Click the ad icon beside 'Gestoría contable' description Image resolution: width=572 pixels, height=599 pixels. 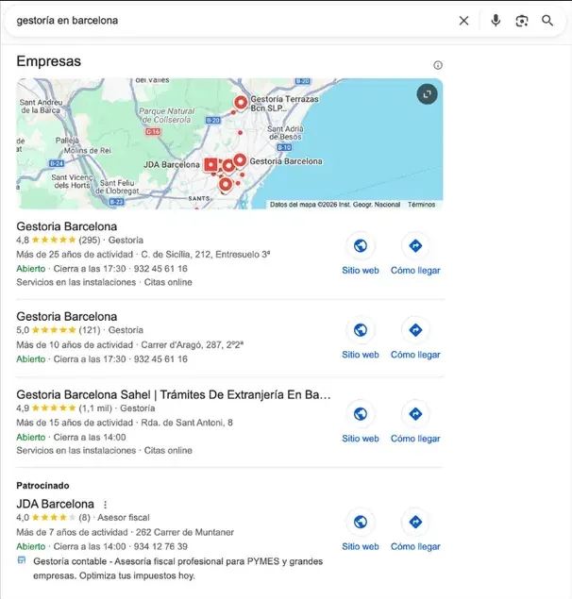22,560
